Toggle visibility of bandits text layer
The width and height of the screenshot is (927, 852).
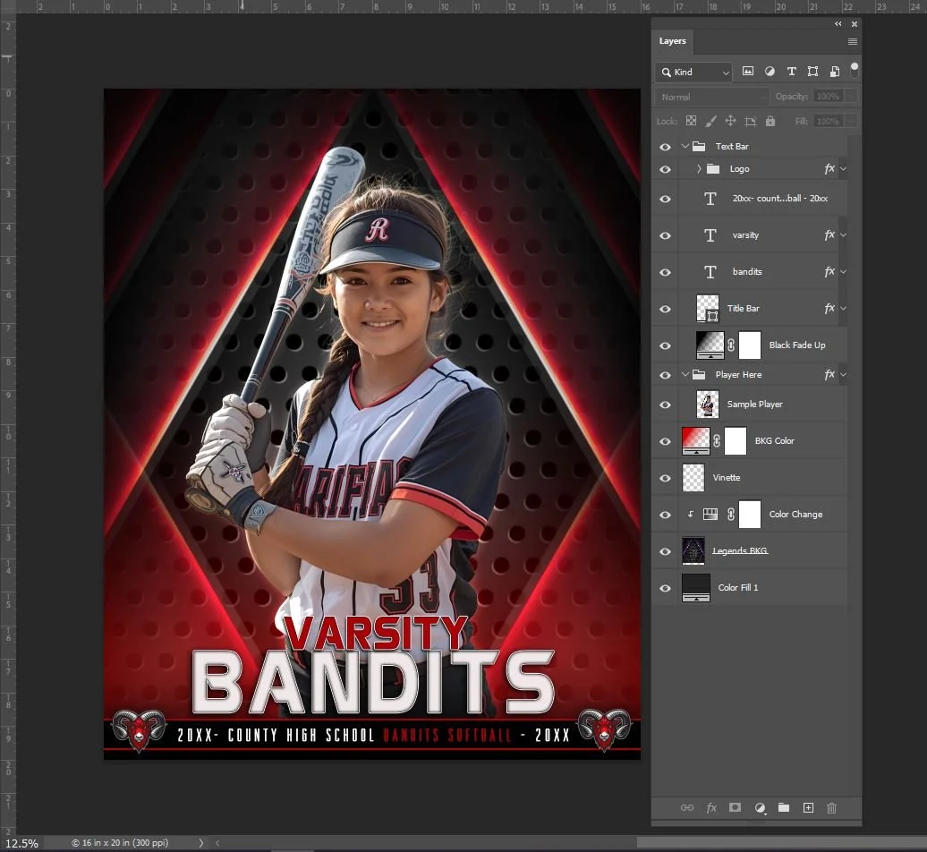click(x=665, y=272)
